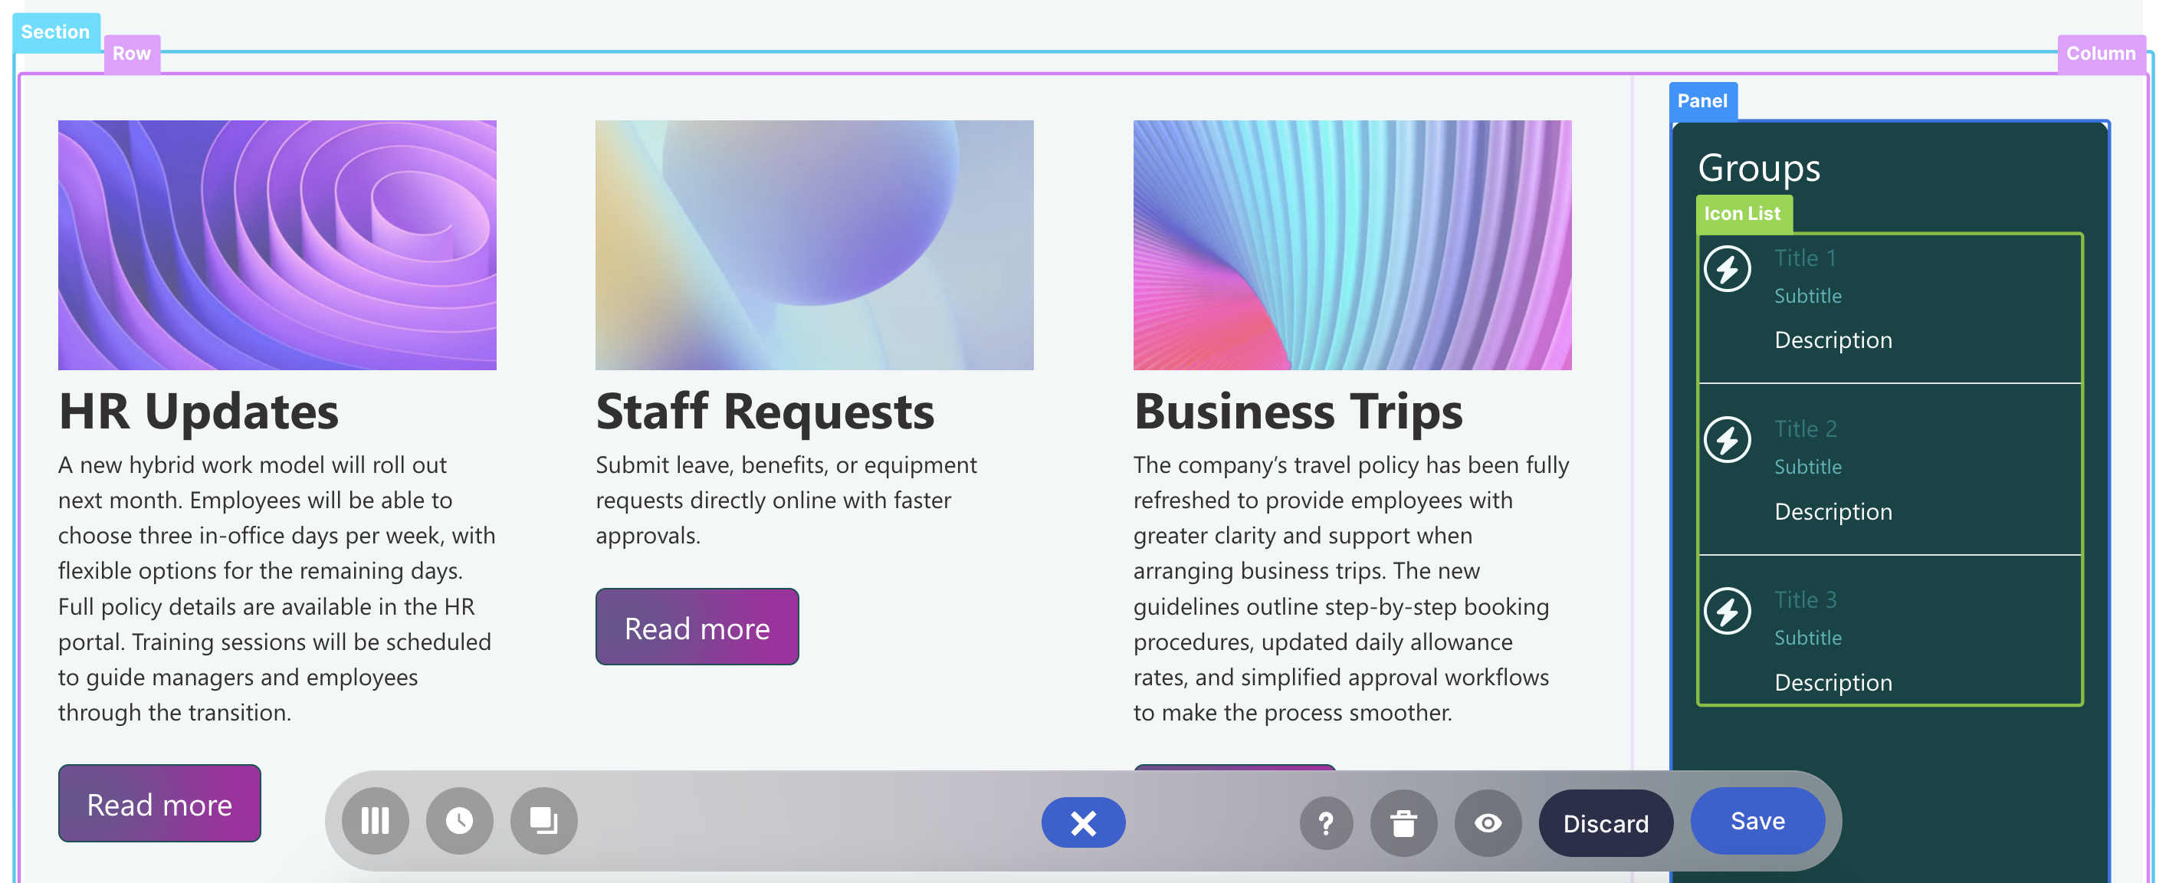This screenshot has height=883, width=2169.
Task: Click Read more under Staff Requests
Action: tap(697, 627)
